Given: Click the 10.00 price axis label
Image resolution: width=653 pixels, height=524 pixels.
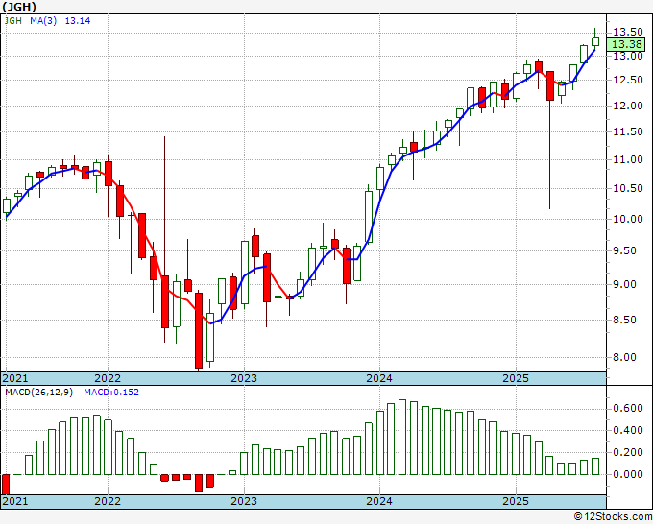Looking at the screenshot, I should [628, 219].
